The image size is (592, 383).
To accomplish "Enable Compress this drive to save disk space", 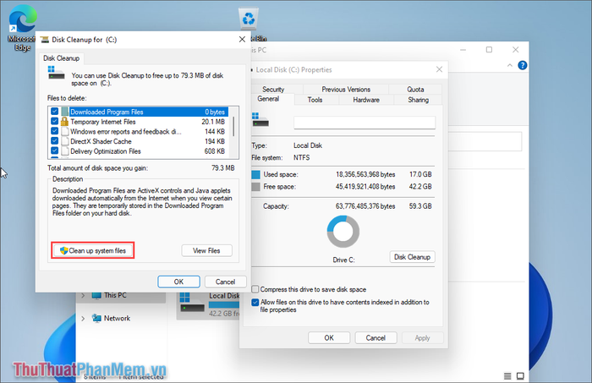I will [x=255, y=289].
